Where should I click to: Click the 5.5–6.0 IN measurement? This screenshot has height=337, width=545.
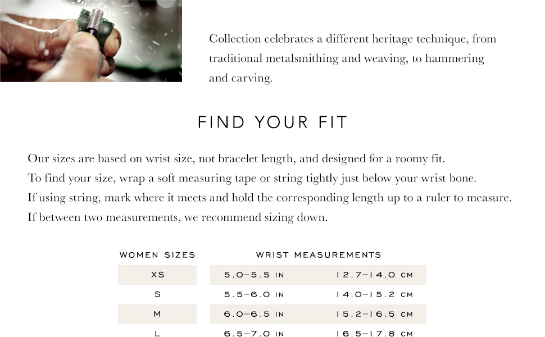tap(254, 294)
